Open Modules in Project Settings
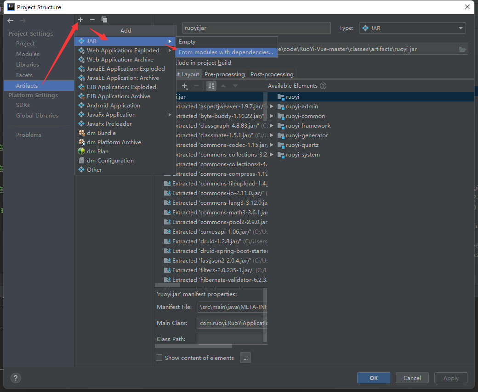 28,54
